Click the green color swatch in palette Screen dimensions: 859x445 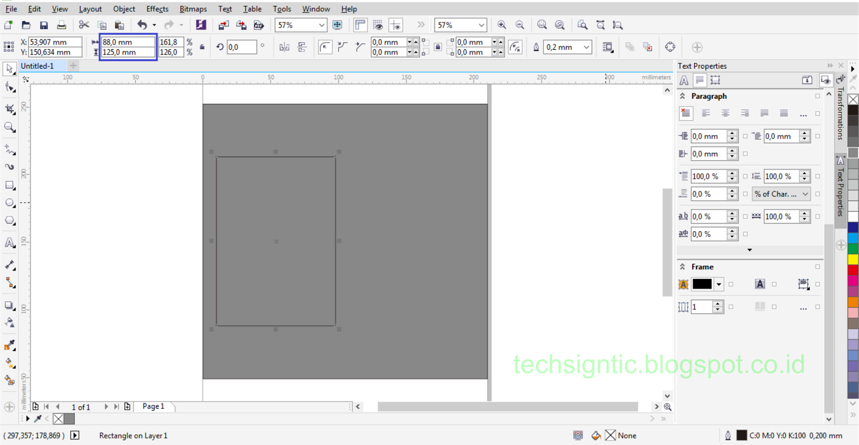click(x=853, y=249)
